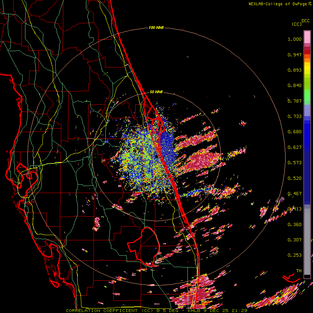
Task: Click the Correlation Coefficient KMLB caption line
Action: tap(156, 311)
